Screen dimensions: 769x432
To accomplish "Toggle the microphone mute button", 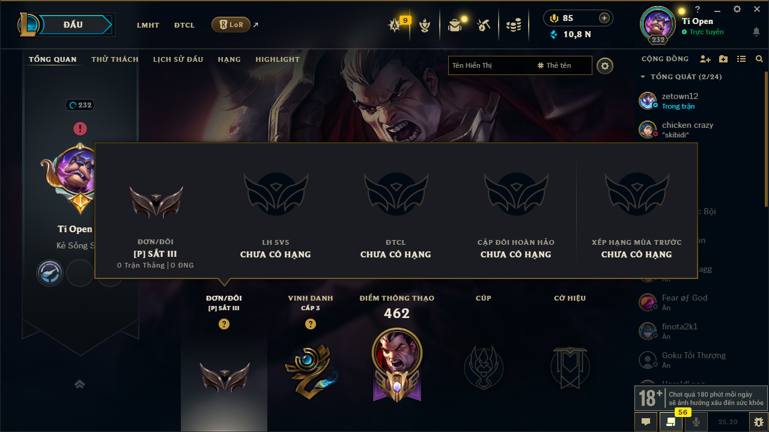I will click(696, 422).
